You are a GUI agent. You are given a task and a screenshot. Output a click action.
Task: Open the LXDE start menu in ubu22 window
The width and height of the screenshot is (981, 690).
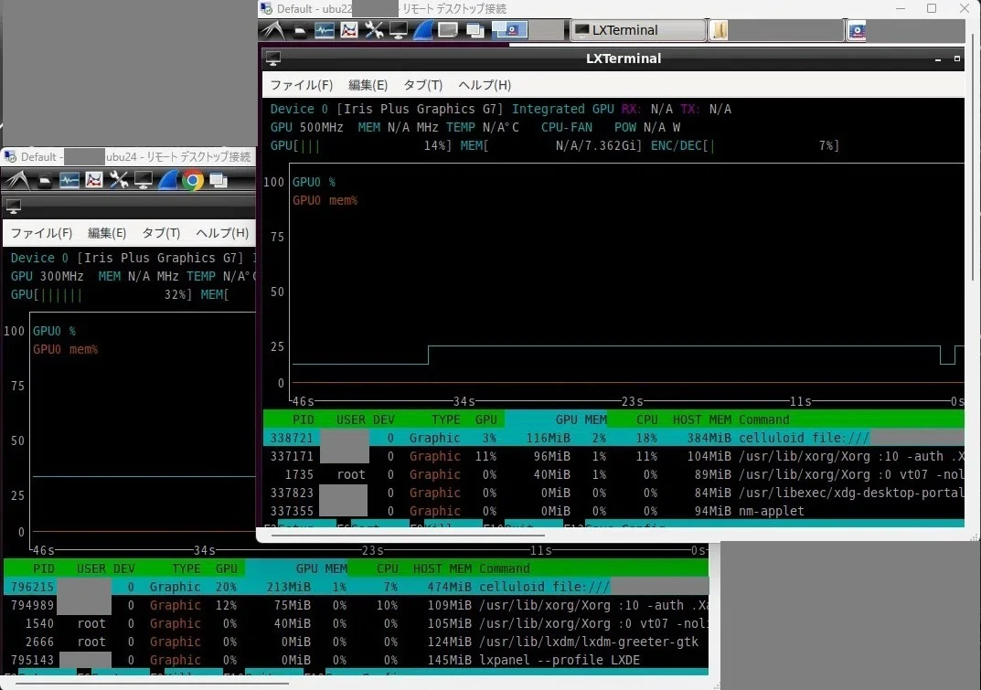tap(272, 30)
